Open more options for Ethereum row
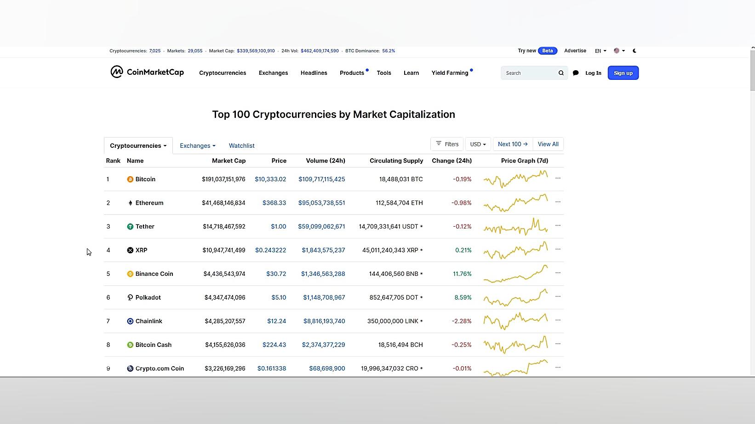Image resolution: width=755 pixels, height=424 pixels. pos(558,202)
